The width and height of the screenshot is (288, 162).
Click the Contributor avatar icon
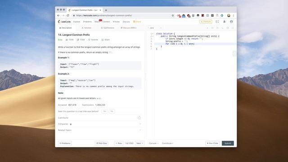(139, 118)
